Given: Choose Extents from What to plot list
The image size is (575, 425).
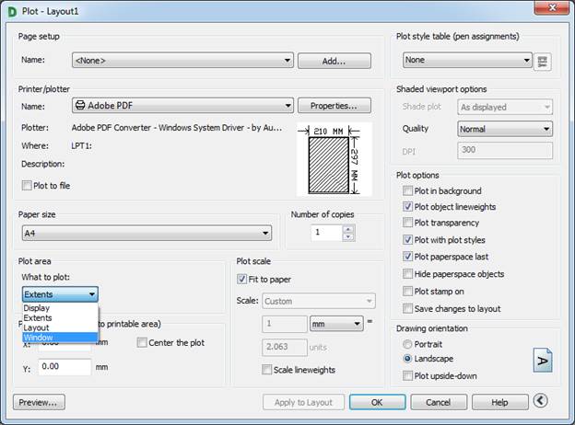Looking at the screenshot, I should coord(60,317).
